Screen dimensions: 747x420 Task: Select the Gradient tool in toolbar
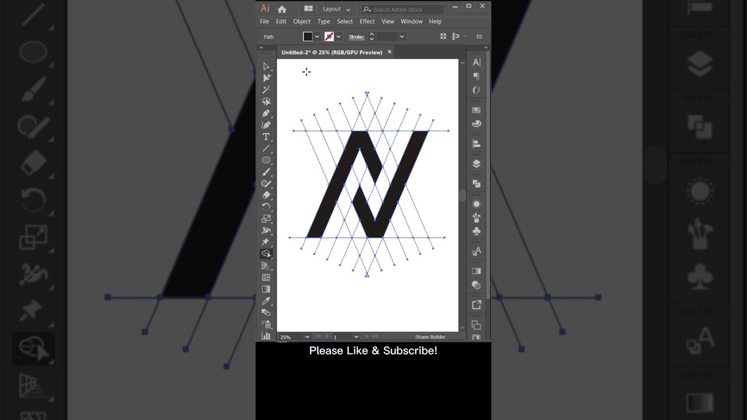266,289
